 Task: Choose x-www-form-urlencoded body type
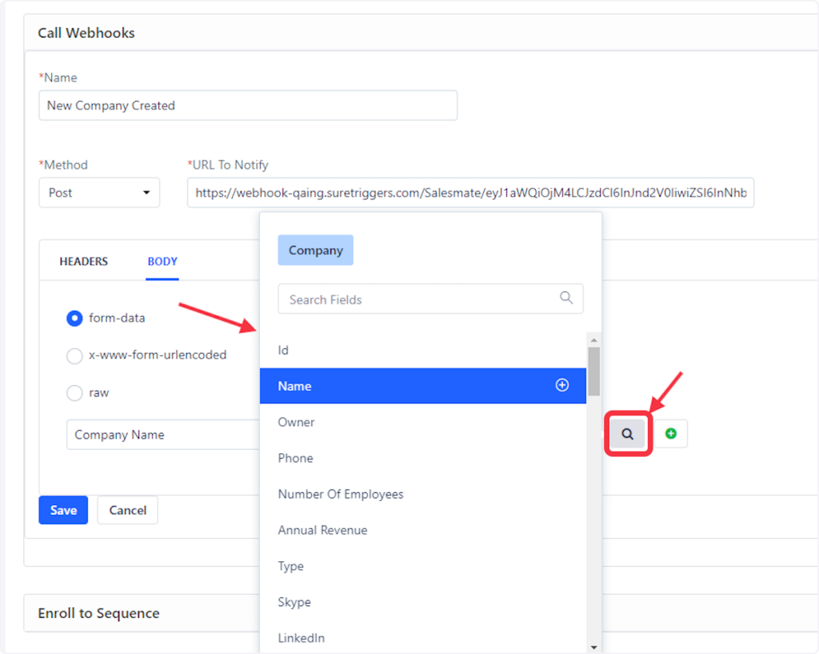point(74,355)
